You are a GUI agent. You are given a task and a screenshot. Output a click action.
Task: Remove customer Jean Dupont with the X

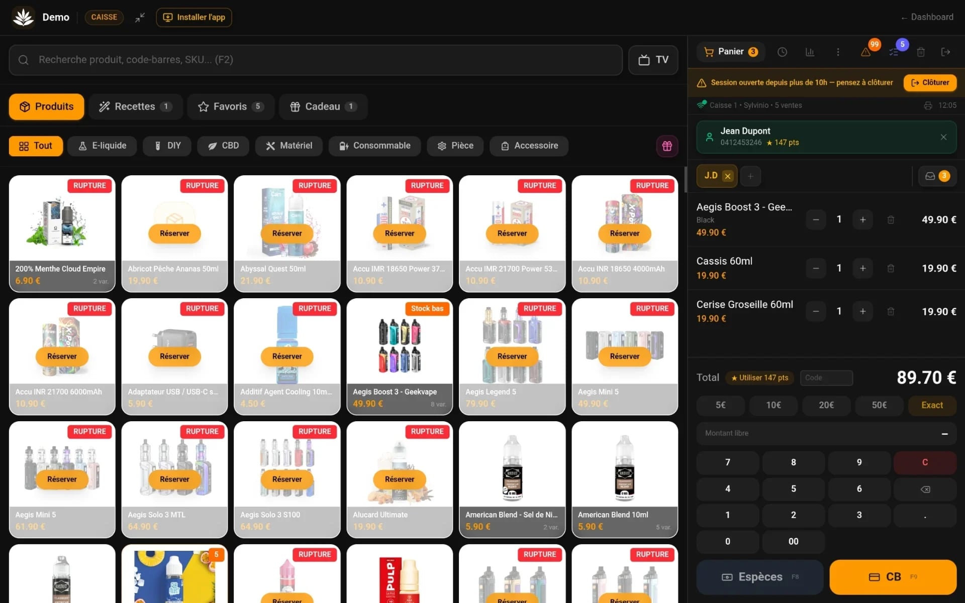point(943,137)
